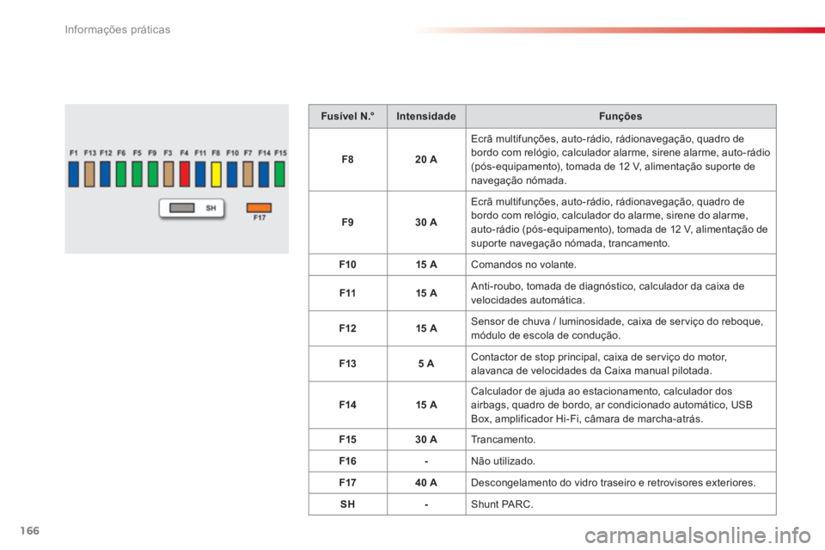Image resolution: width=825 pixels, height=550 pixels.
Task: Click the '30 A' value in the F15 row
Action: pos(426,439)
